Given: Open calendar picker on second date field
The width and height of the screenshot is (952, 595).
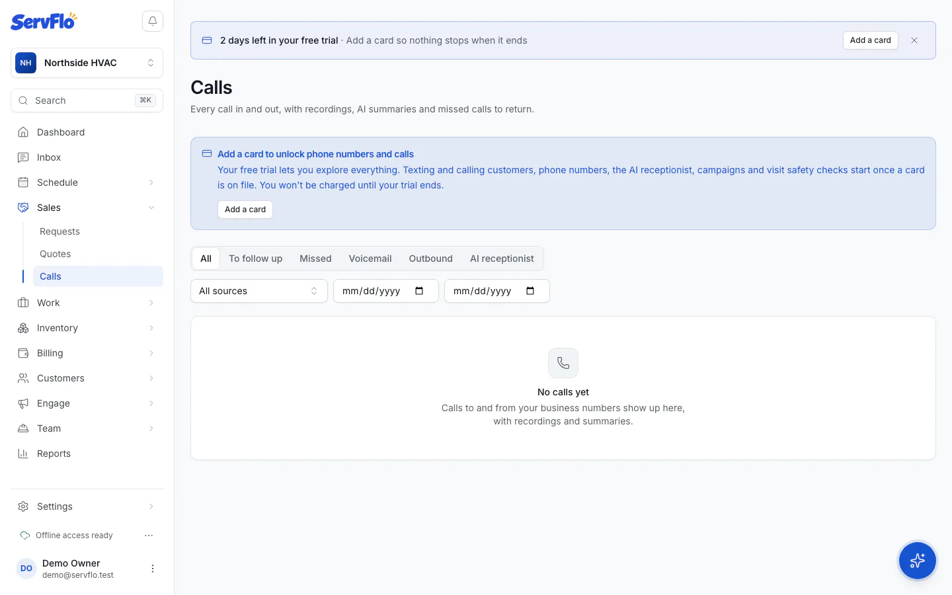Looking at the screenshot, I should tap(530, 291).
